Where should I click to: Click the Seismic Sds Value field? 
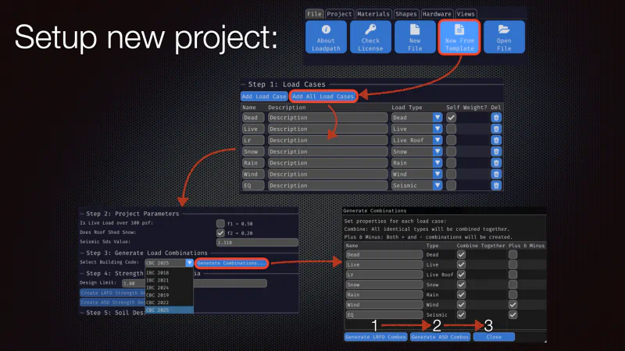click(x=257, y=242)
